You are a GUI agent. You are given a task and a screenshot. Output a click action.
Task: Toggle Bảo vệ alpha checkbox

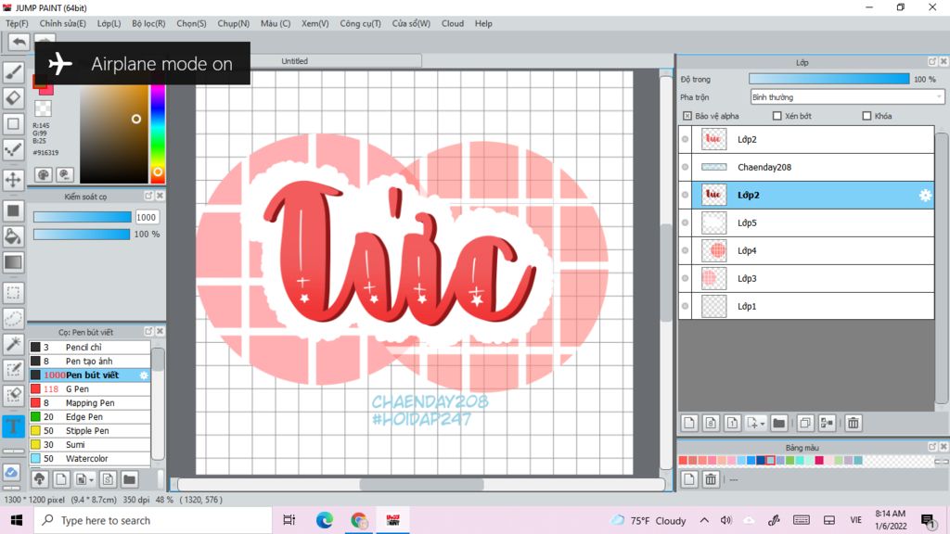click(687, 116)
